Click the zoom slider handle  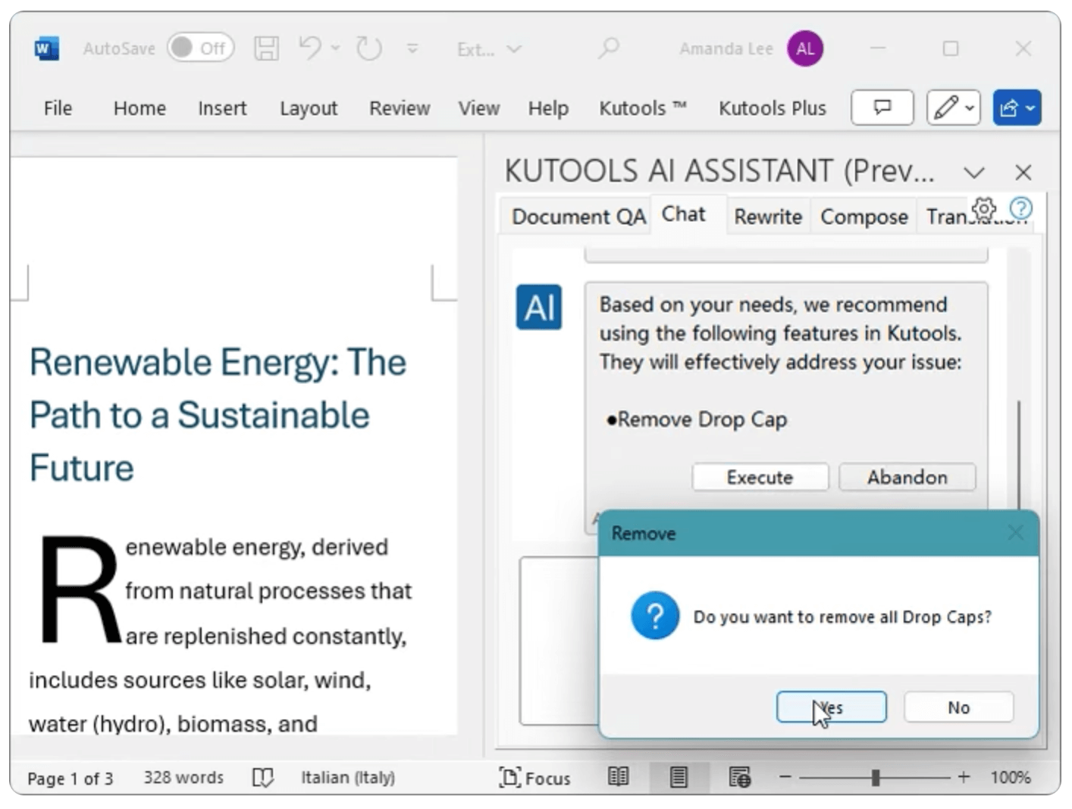tap(876, 777)
